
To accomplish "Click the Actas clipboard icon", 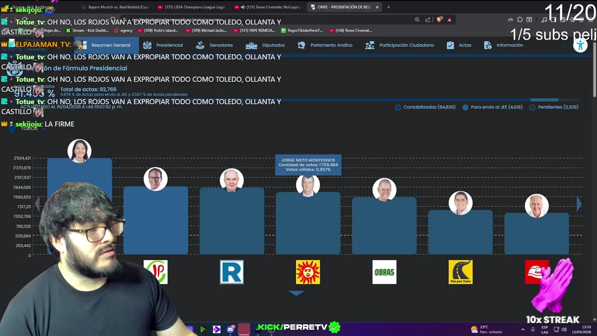I will pos(450,45).
